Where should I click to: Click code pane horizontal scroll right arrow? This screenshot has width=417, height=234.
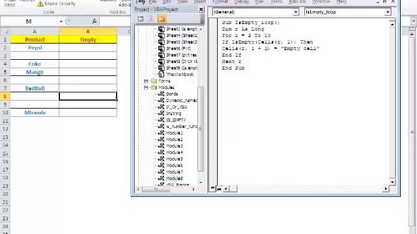(386, 188)
